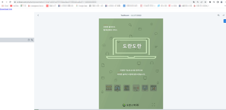Collapse the sidebar with the left chevron
226x110 pixels.
tap(38, 15)
